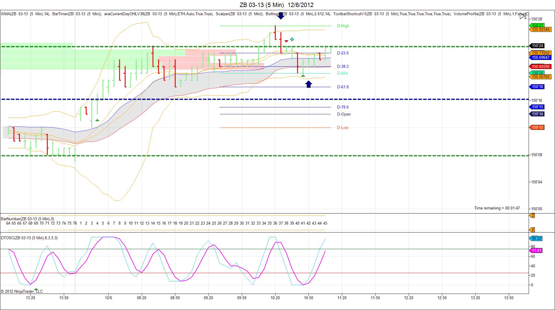Click the BarTimer indicator label in header
The width and height of the screenshot is (555, 310).
tap(77, 14)
